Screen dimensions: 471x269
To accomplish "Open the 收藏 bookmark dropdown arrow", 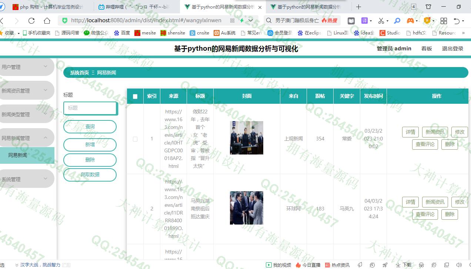I will (x=19, y=33).
